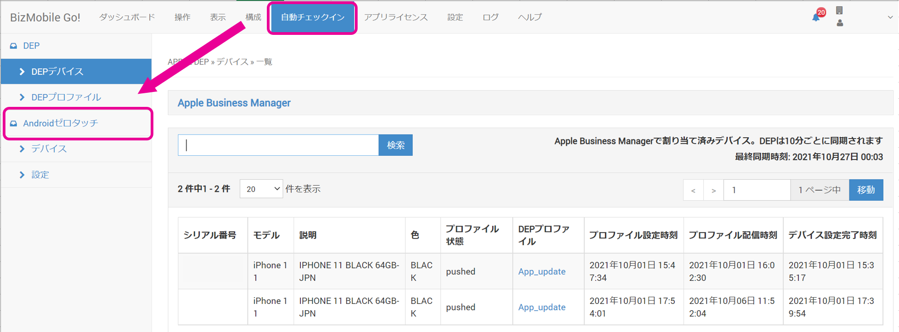
Task: Go to the ダッシュボード menu
Action: (x=127, y=17)
